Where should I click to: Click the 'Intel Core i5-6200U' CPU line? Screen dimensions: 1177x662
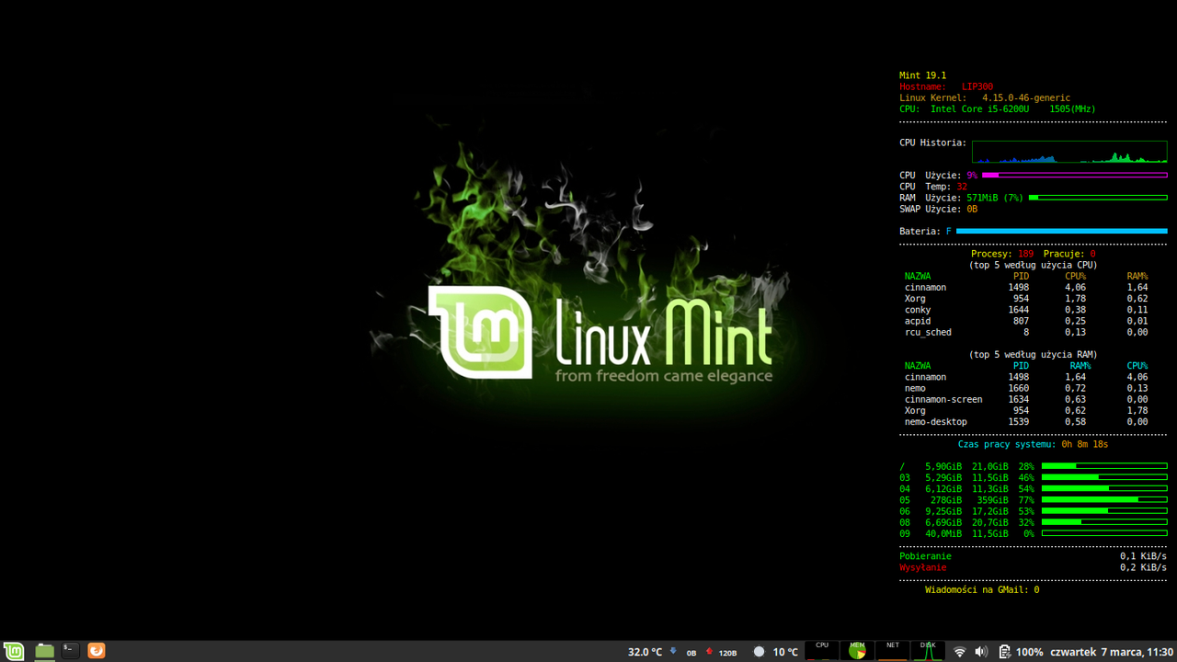click(998, 108)
